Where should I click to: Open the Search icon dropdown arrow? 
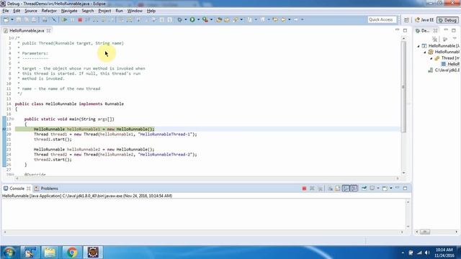coord(241,19)
